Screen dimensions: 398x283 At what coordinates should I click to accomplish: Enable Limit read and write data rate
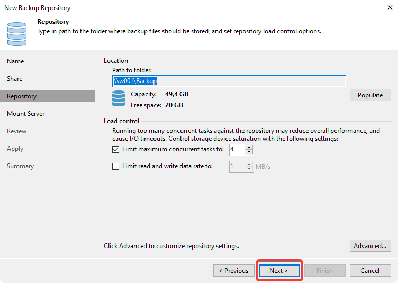[116, 166]
